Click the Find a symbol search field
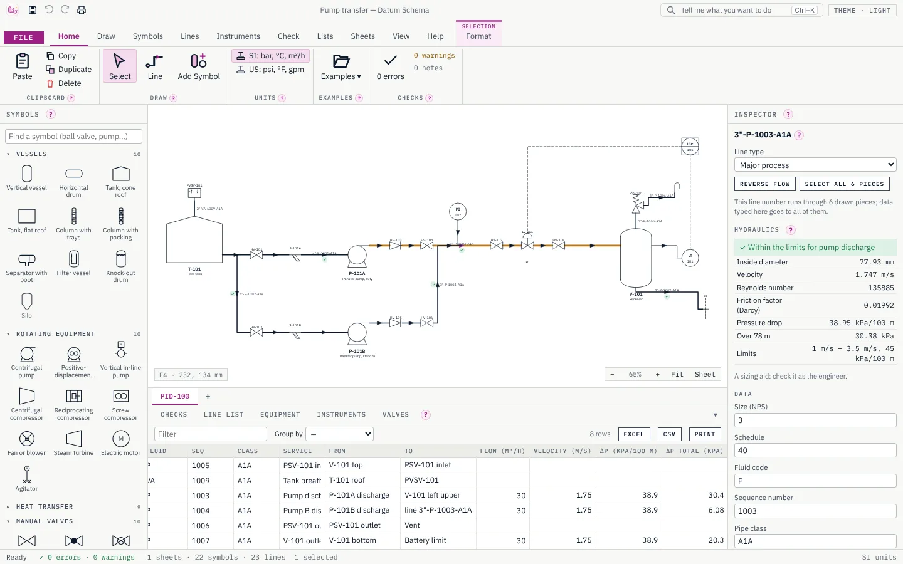This screenshot has height=564, width=903. pyautogui.click(x=73, y=137)
